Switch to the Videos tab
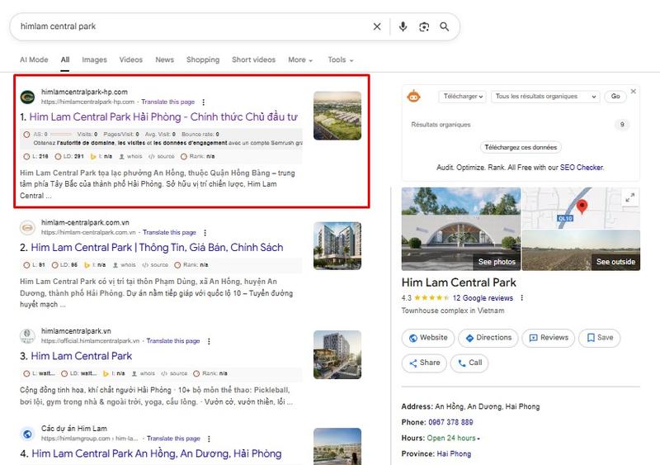Image resolution: width=660 pixels, height=465 pixels. point(131,59)
